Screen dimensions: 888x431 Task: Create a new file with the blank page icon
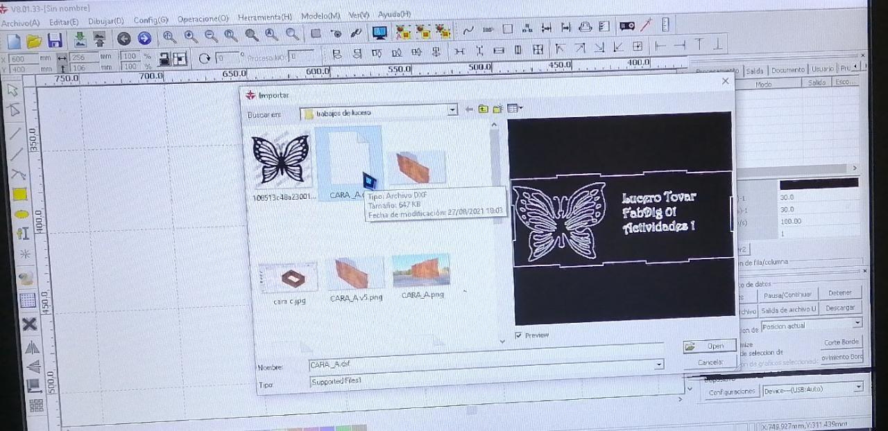click(x=14, y=40)
